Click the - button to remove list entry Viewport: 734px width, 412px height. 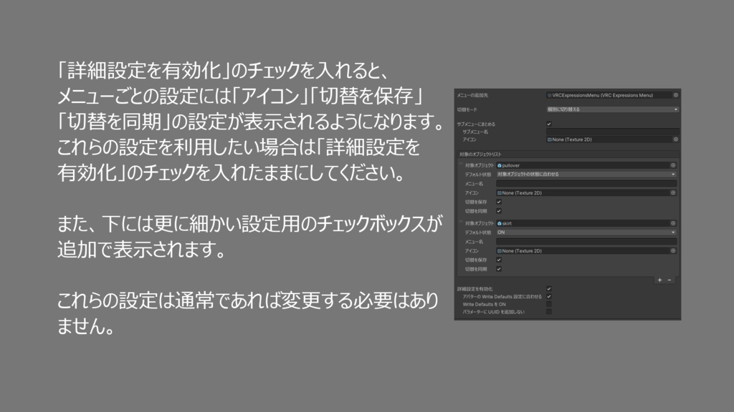click(669, 280)
